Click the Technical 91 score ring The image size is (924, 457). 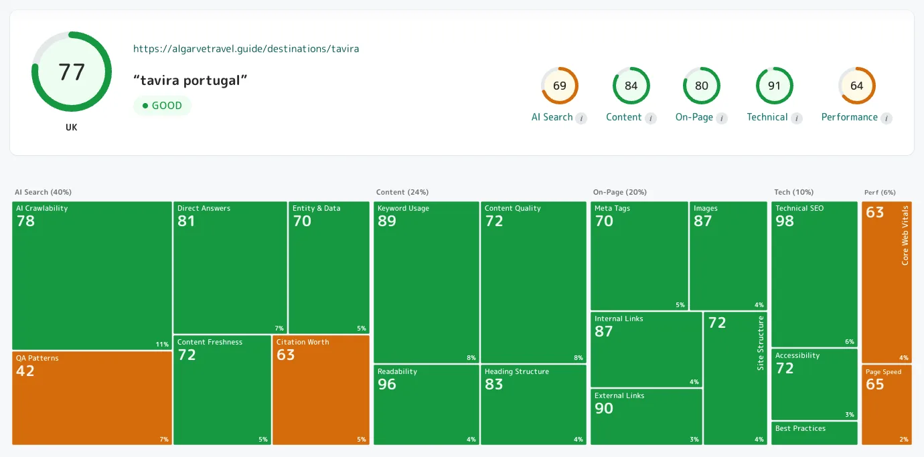coord(774,86)
